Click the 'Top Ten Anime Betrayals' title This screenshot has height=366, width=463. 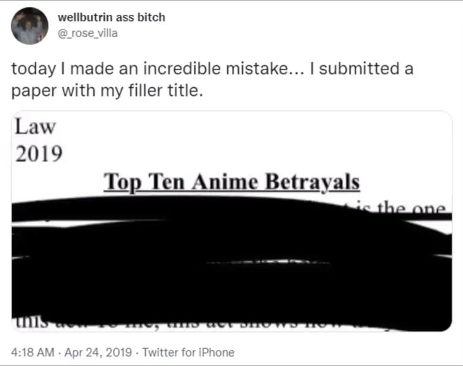(x=232, y=182)
